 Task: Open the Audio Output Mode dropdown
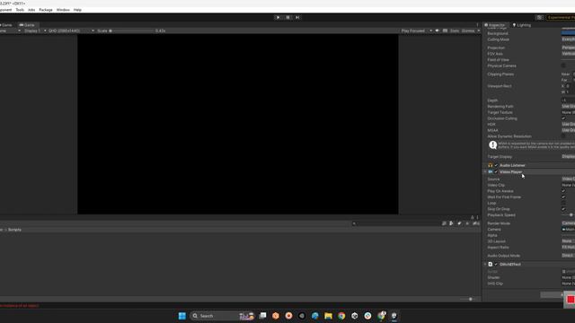[568, 255]
